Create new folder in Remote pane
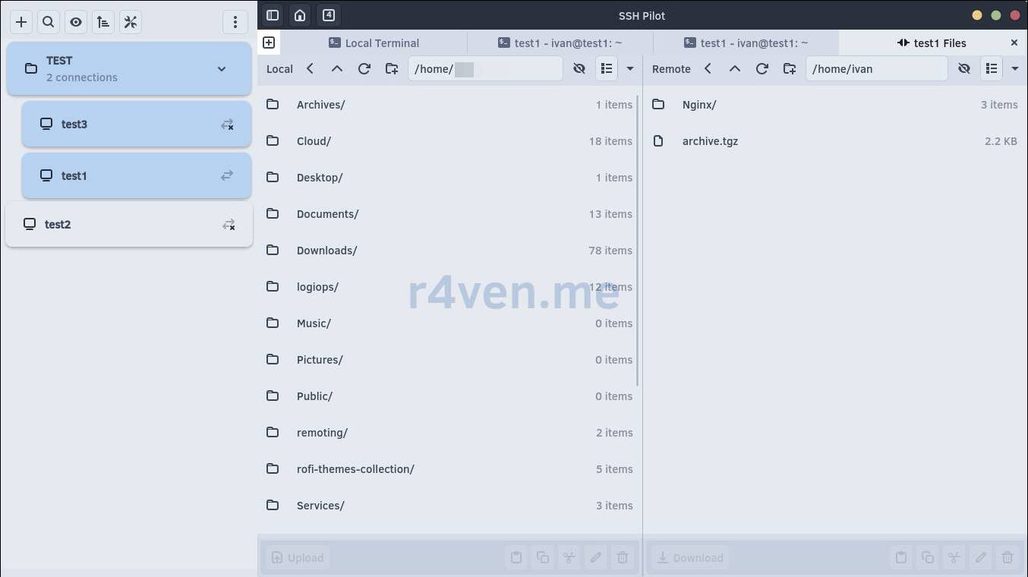 [x=790, y=69]
